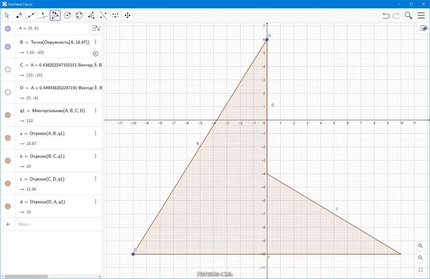The height and width of the screenshot is (279, 430).
Task: Choose the Line through two points tool
Action: coord(31,15)
